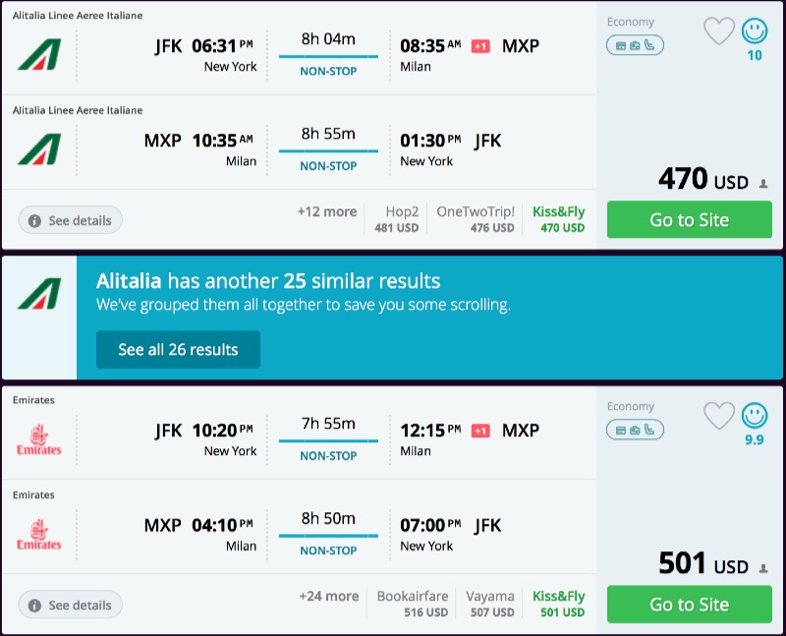Toggle the heart on the Emirates flight
Image resolution: width=786 pixels, height=636 pixels.
[719, 416]
